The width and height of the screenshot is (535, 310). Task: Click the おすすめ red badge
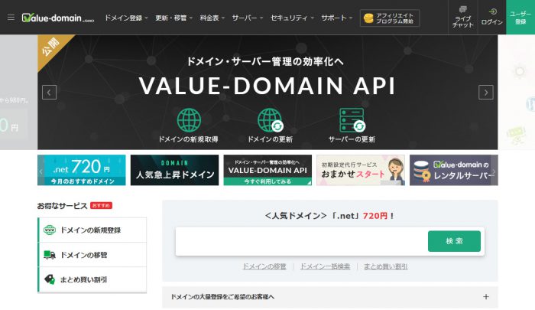click(101, 205)
